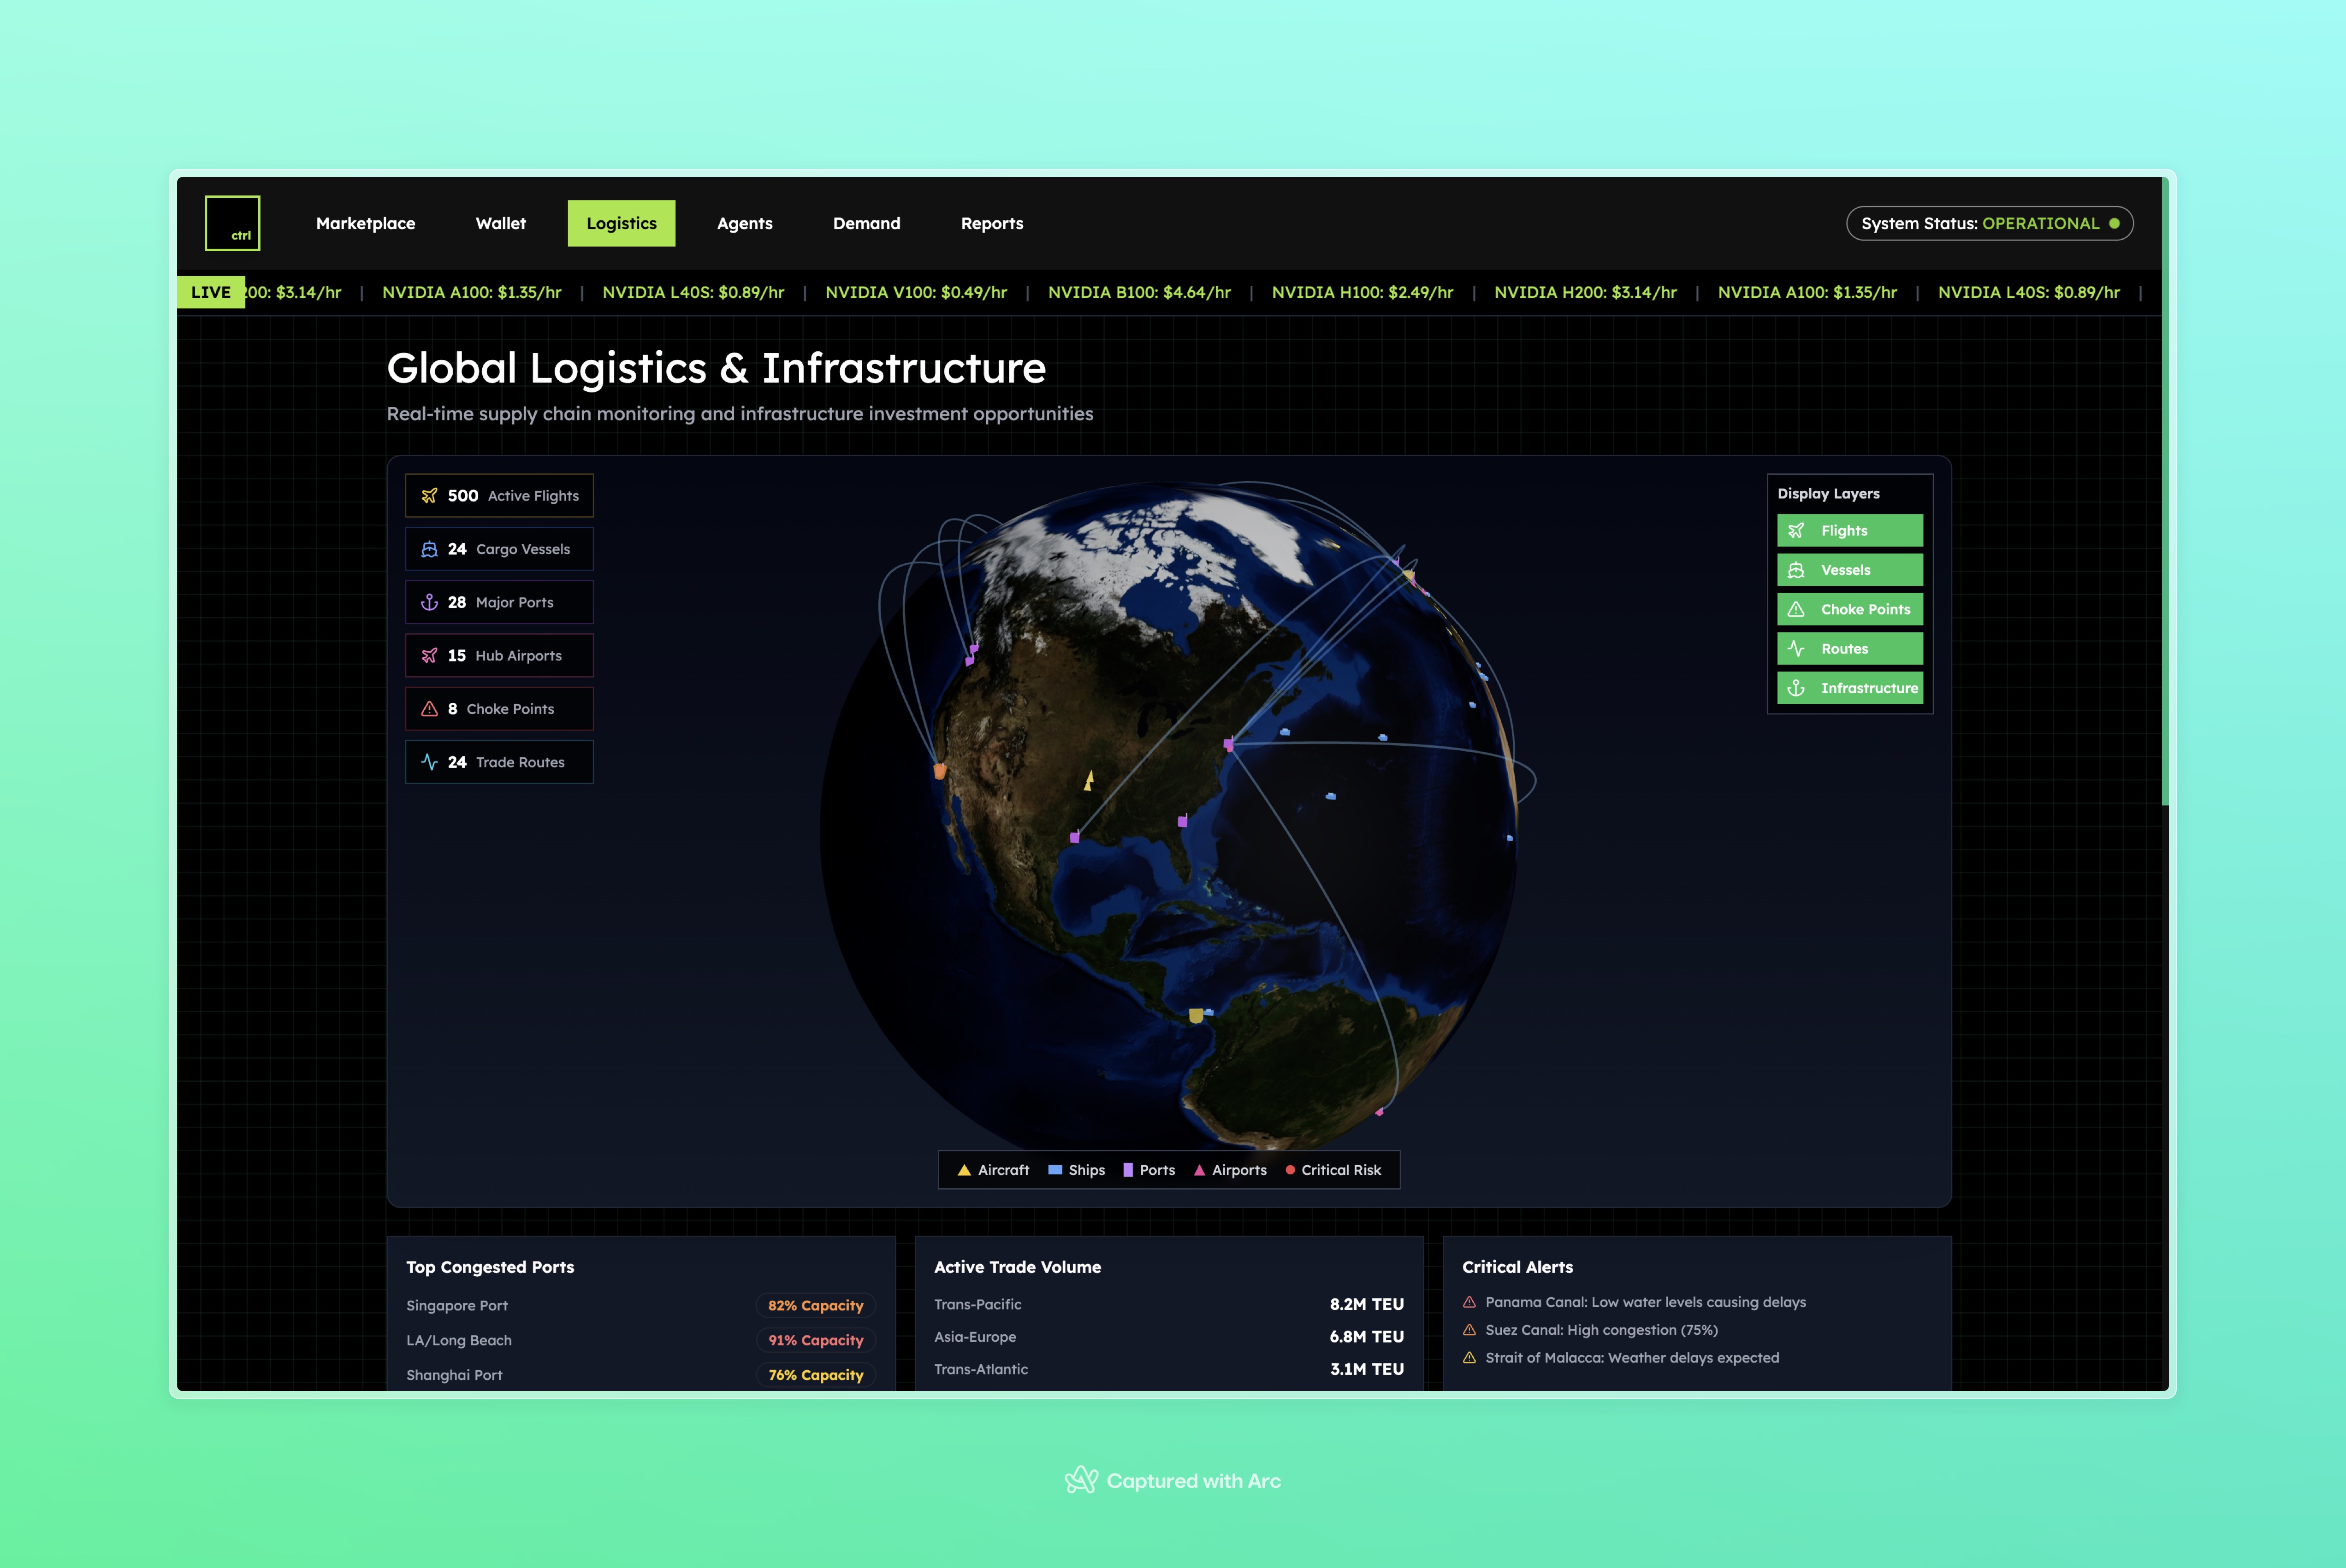Viewport: 2346px width, 1568px height.
Task: Toggle the Flights display layer
Action: click(1849, 531)
